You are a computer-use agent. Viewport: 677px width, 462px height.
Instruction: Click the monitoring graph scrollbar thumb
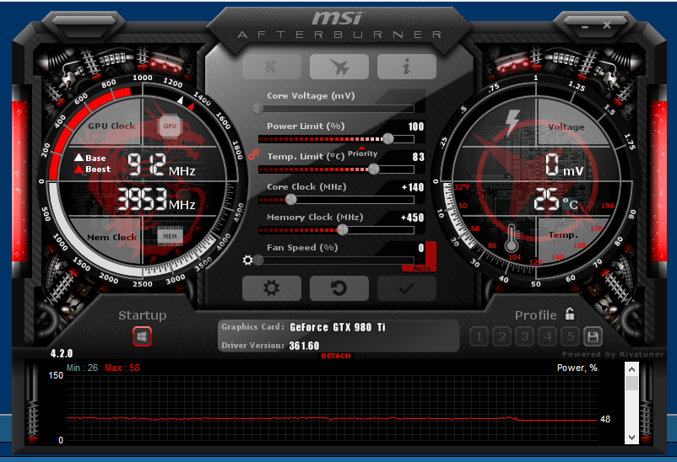[x=631, y=383]
